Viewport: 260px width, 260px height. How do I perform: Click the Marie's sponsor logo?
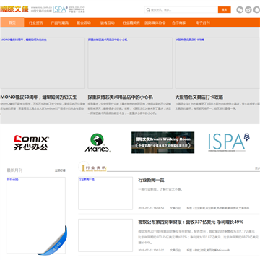(x=97, y=143)
